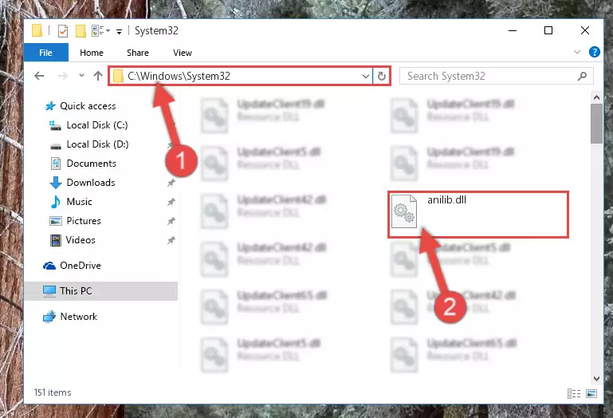Open Downloads in navigation pane

91,183
